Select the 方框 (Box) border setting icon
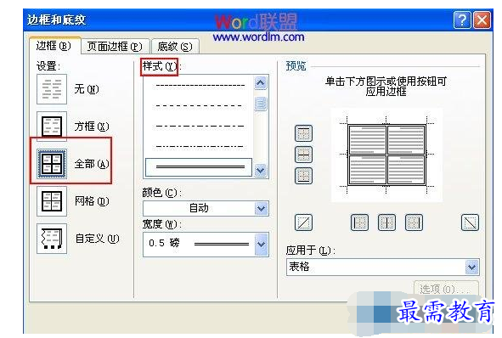This screenshot has width=502, height=338. coord(52,126)
